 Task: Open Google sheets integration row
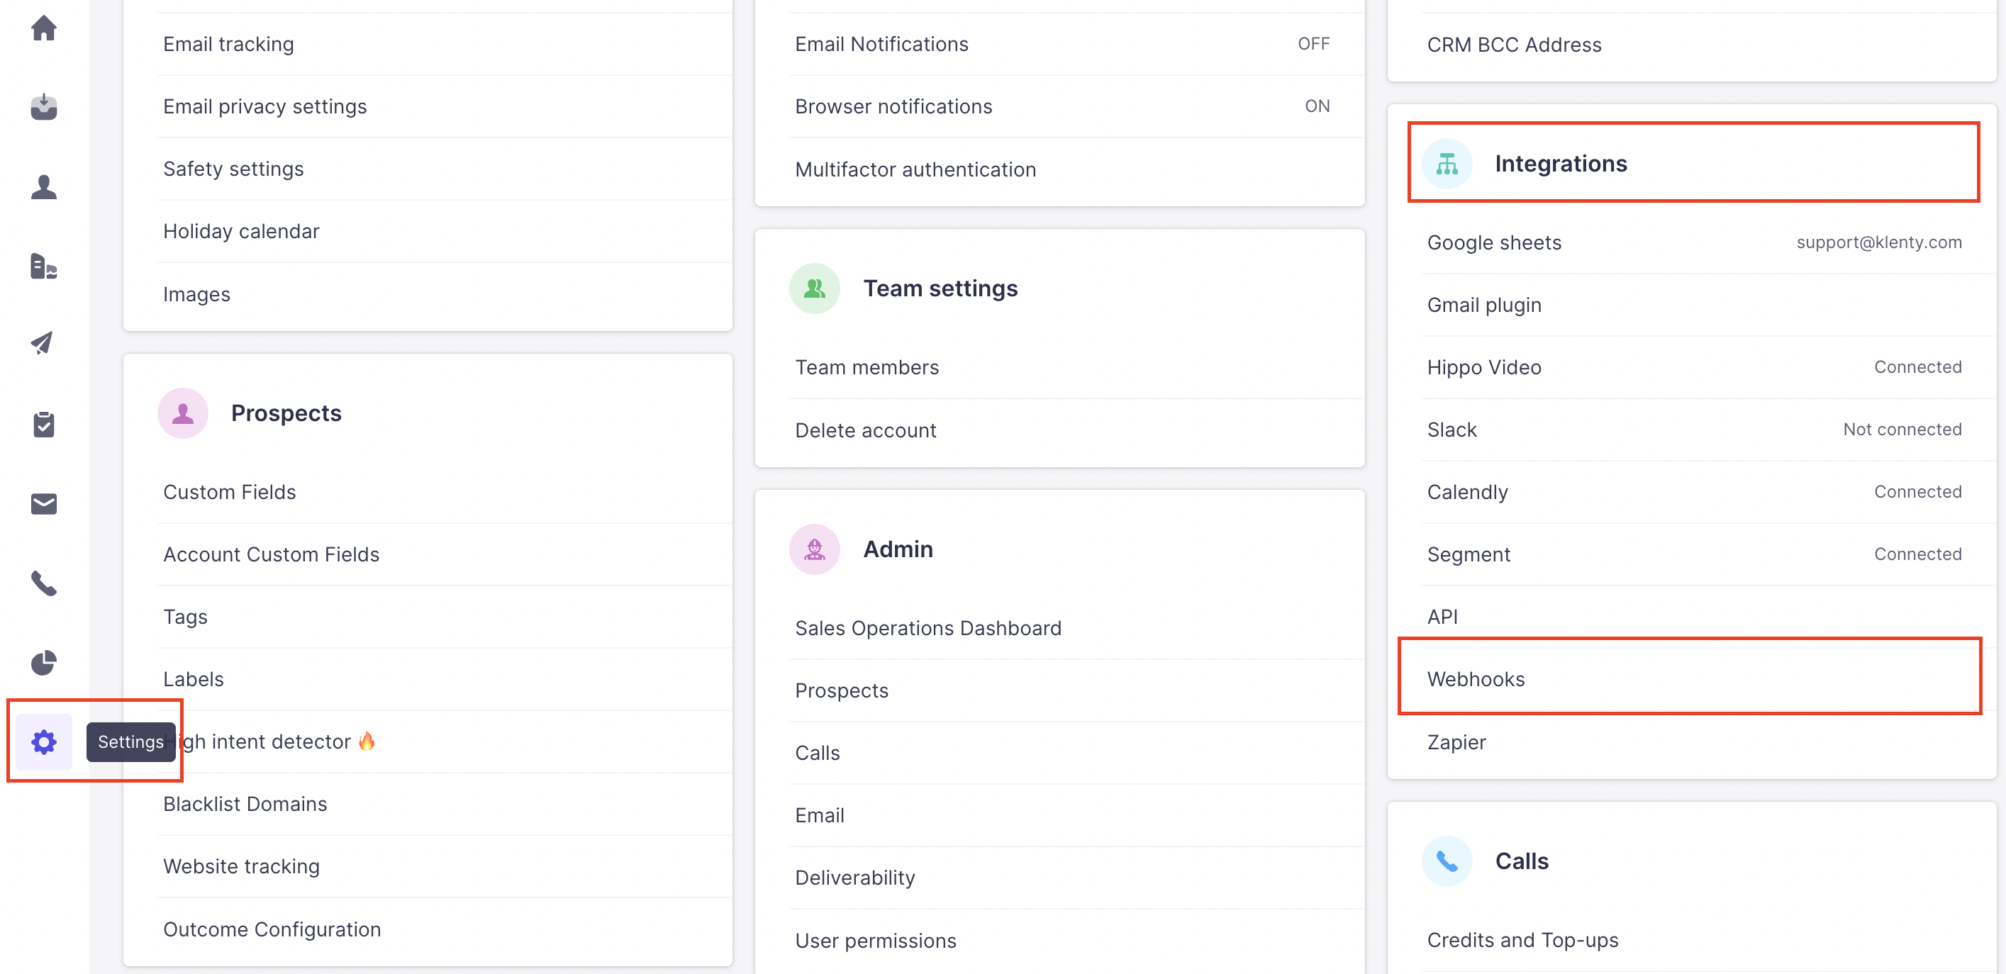(x=1493, y=243)
